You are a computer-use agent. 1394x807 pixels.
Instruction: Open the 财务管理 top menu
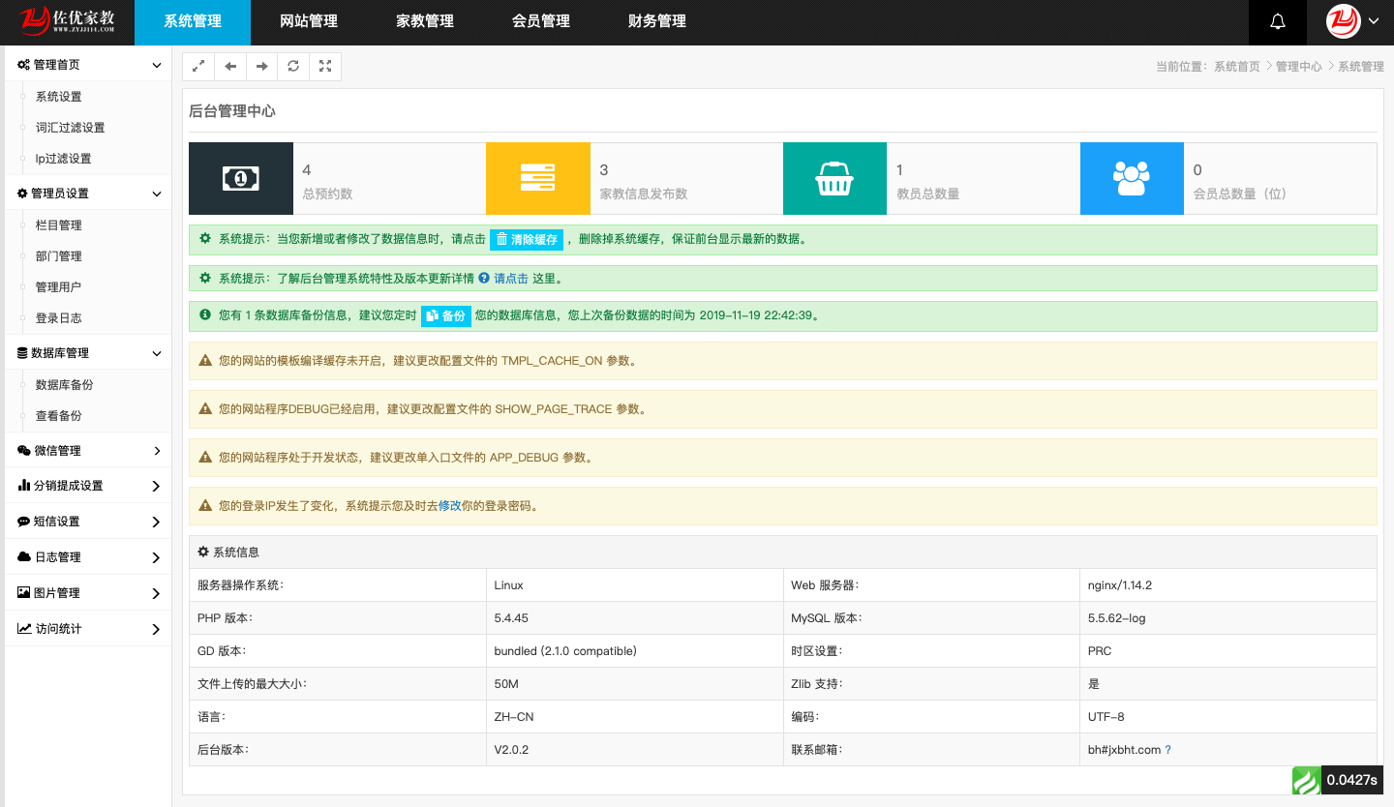[x=656, y=22]
